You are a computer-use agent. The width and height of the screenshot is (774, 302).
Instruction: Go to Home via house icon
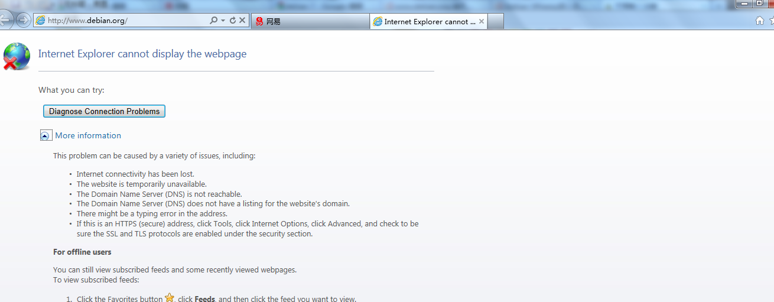[760, 21]
